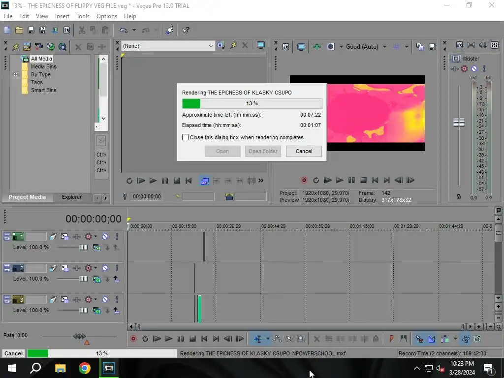Click the Save icon in the main toolbar
This screenshot has width=504, height=378.
(31, 30)
